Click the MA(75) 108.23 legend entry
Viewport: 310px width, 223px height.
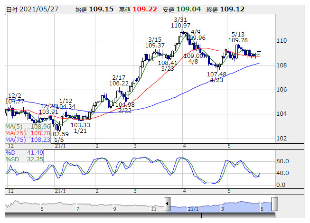point(28,139)
